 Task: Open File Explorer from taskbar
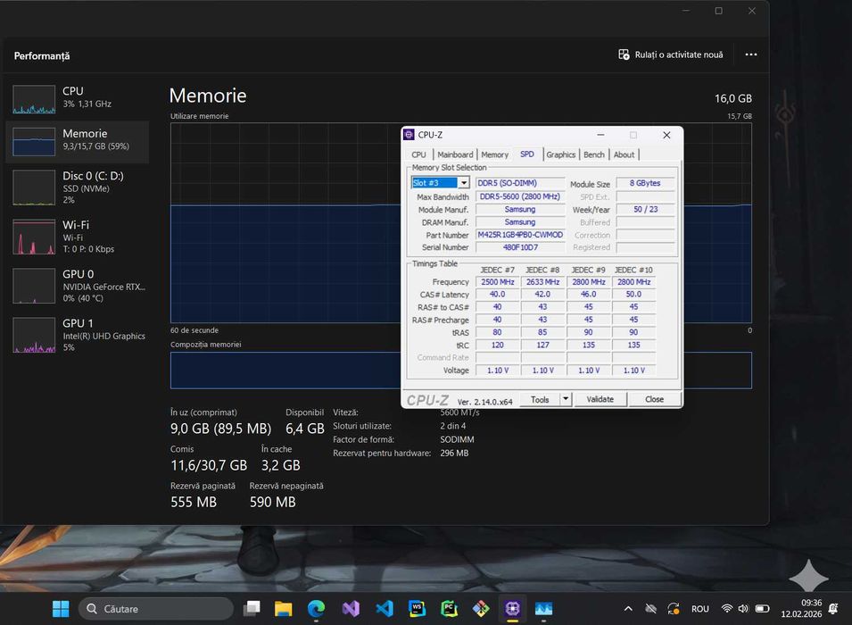[283, 609]
